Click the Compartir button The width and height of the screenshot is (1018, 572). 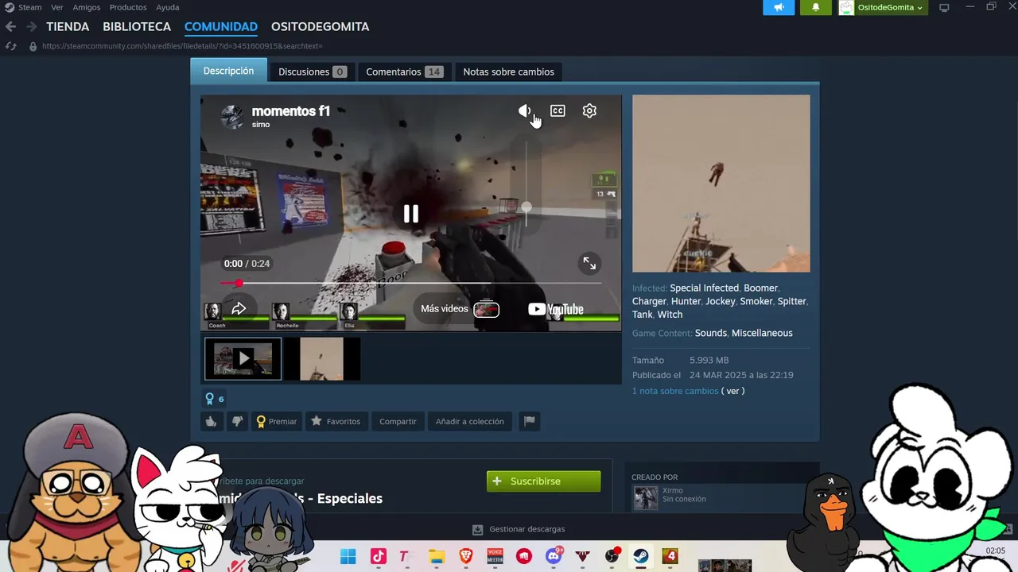coord(398,421)
